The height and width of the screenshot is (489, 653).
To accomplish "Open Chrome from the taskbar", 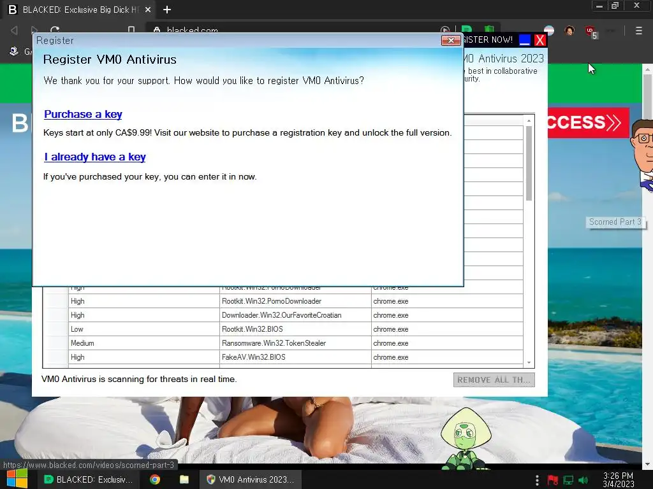I will click(x=155, y=479).
